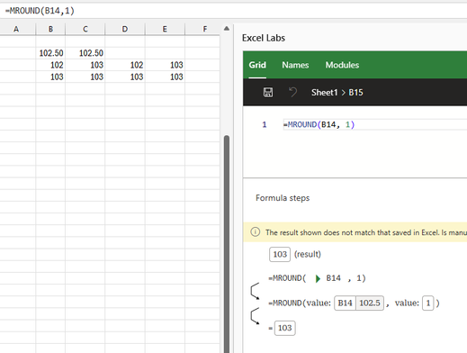The width and height of the screenshot is (467, 353).
Task: Click the 103 result box
Action: click(280, 254)
